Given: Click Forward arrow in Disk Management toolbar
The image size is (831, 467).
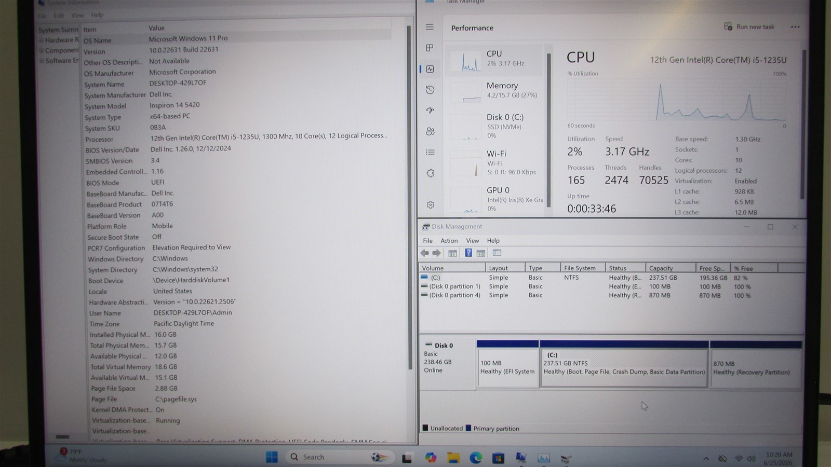Looking at the screenshot, I should [x=436, y=253].
